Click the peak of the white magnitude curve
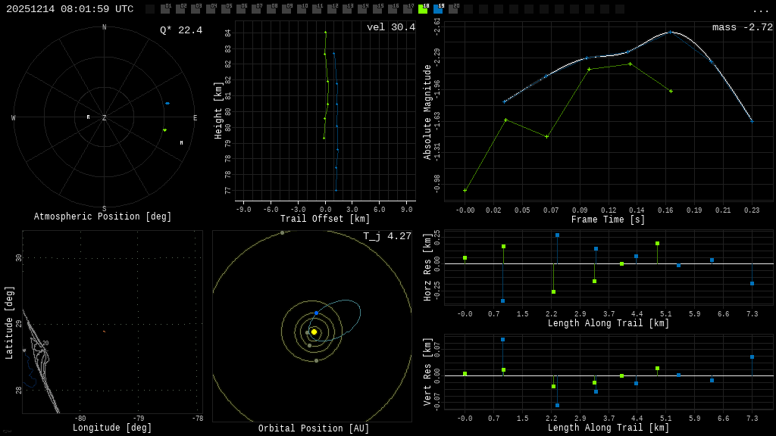The image size is (776, 436). (x=669, y=32)
